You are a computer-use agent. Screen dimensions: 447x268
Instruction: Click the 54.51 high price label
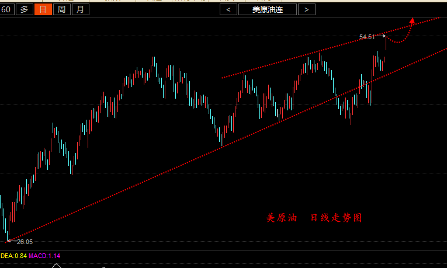[x=367, y=37]
